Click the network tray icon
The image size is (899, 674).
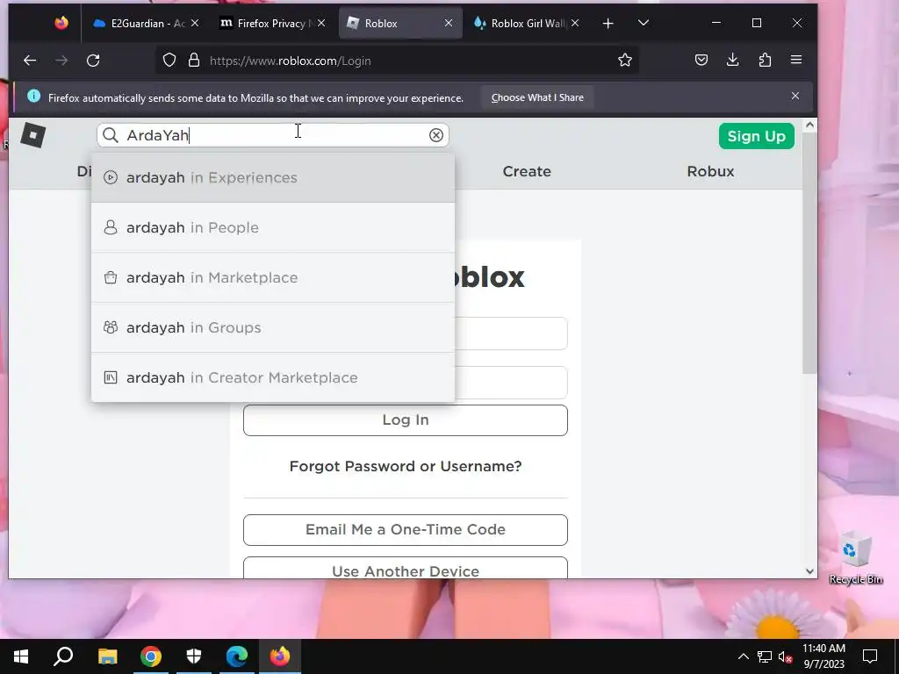click(x=765, y=656)
